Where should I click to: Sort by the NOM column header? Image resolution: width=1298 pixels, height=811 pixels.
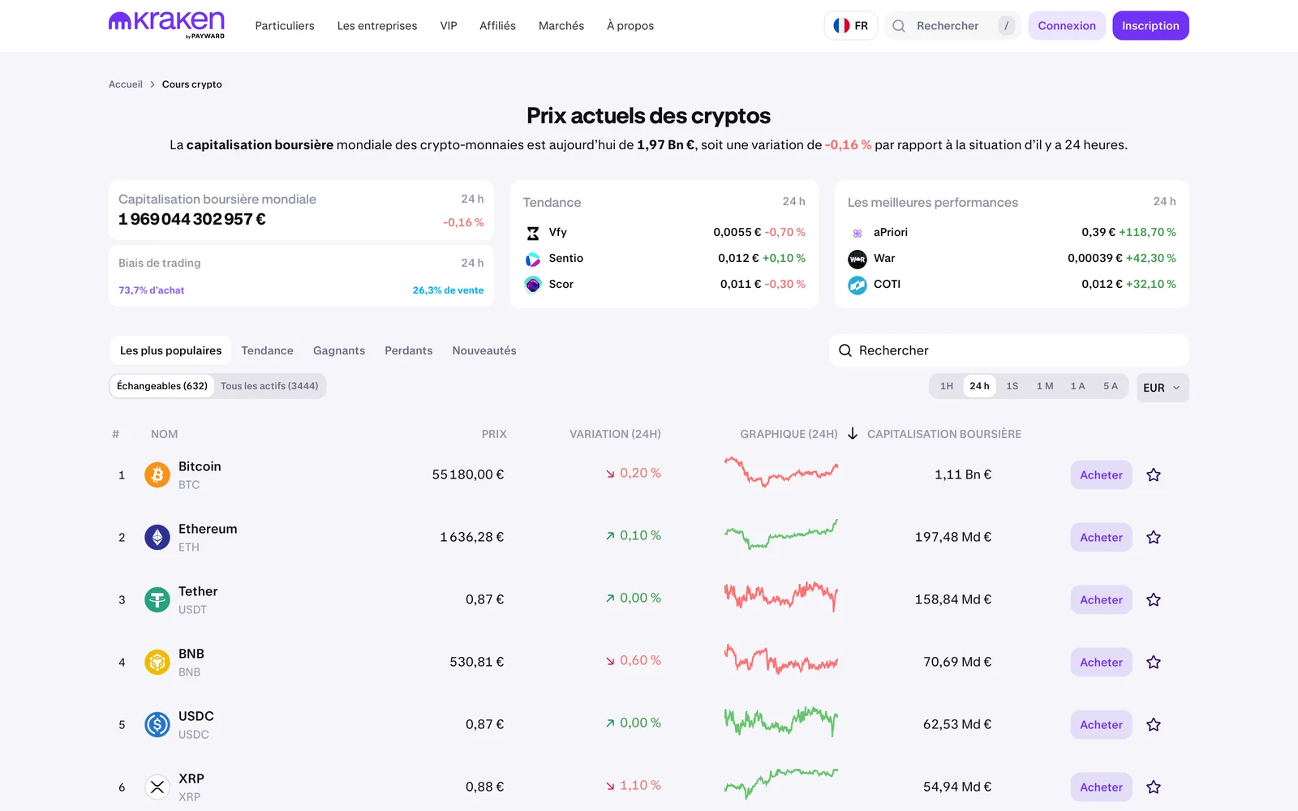(164, 434)
